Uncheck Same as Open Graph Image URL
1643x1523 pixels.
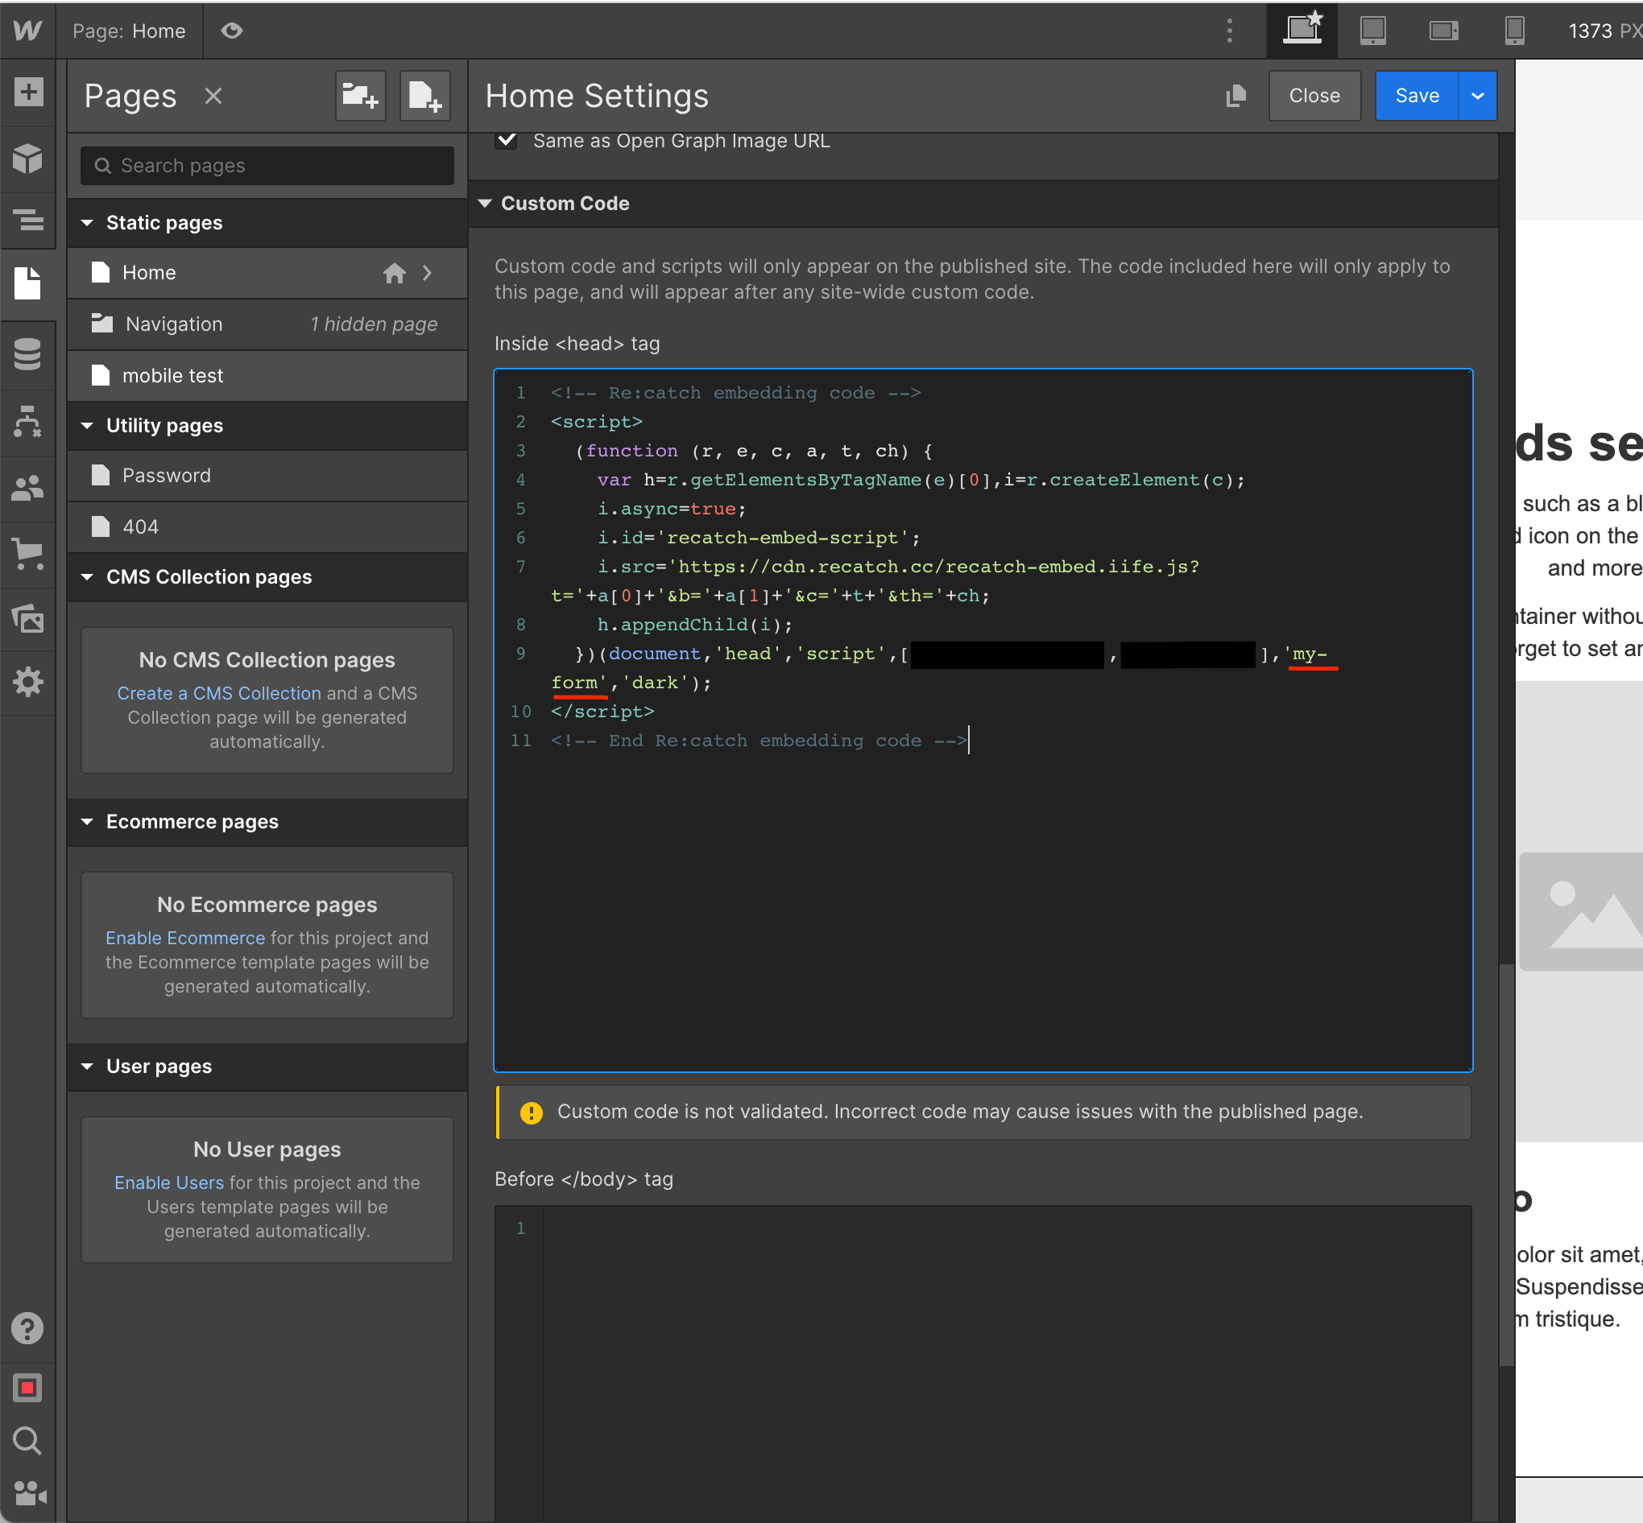pos(507,140)
